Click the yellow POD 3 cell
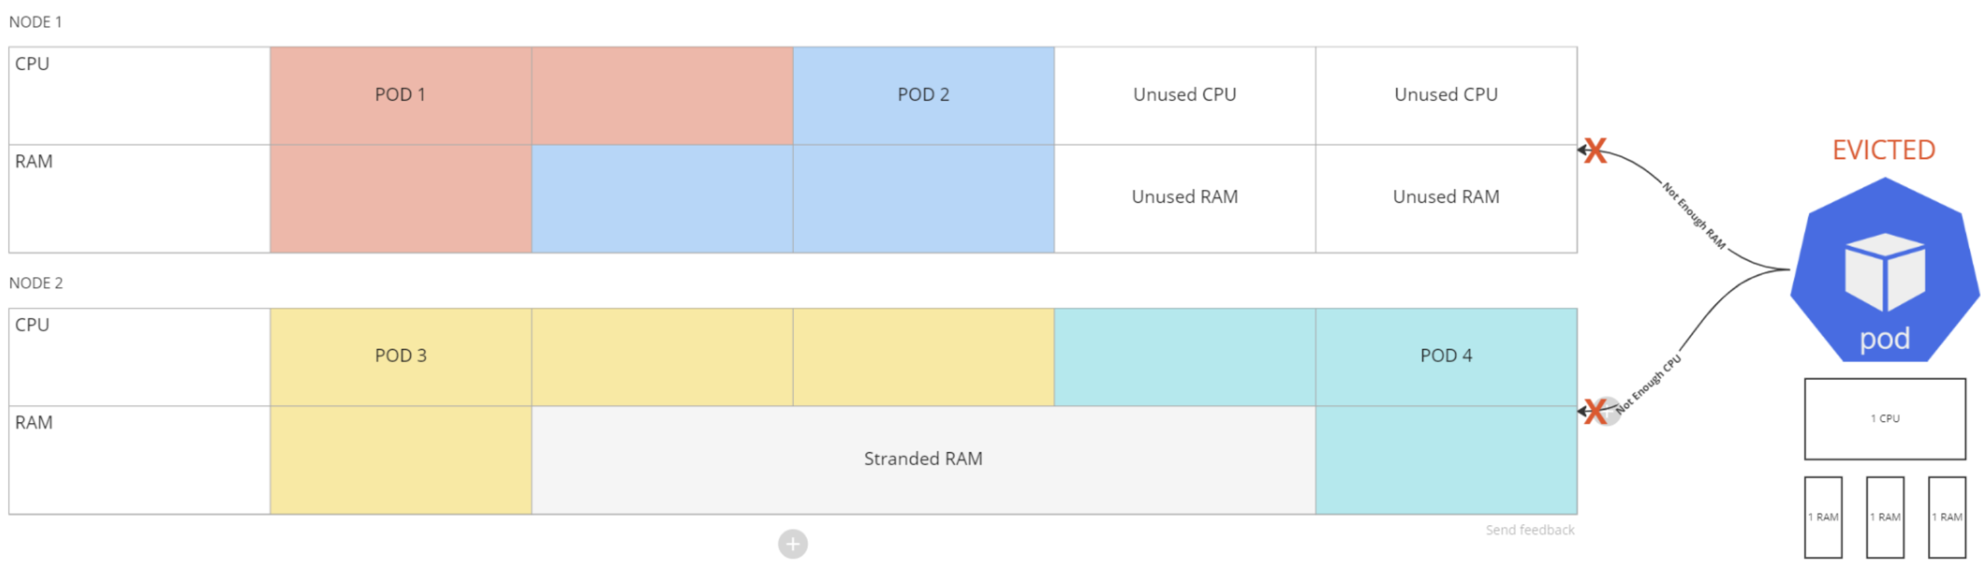This screenshot has width=1981, height=573. point(400,355)
